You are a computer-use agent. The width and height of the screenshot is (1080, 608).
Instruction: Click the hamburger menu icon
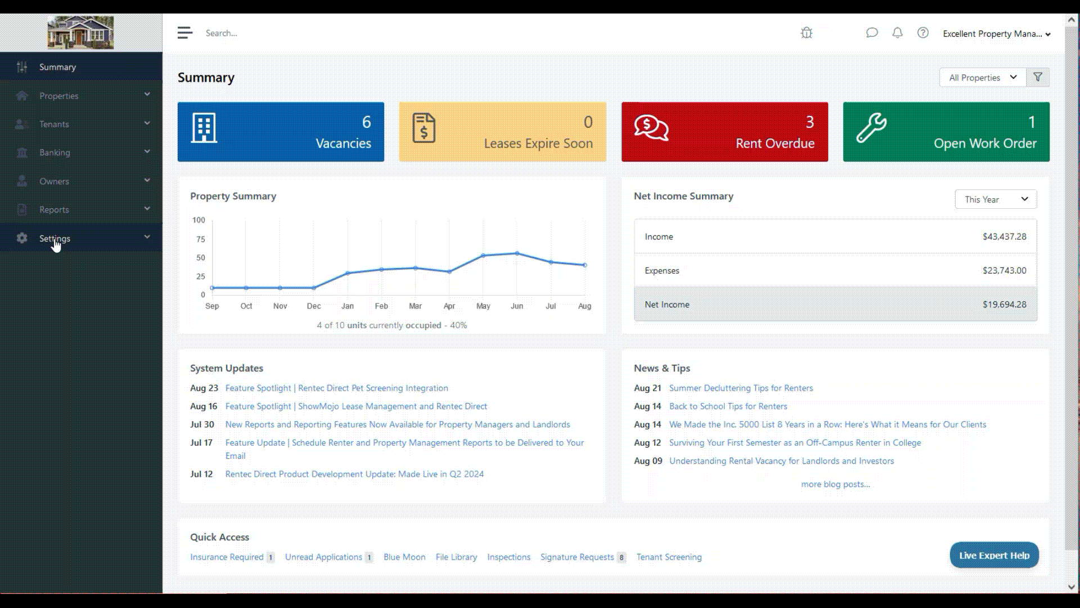pyautogui.click(x=184, y=33)
